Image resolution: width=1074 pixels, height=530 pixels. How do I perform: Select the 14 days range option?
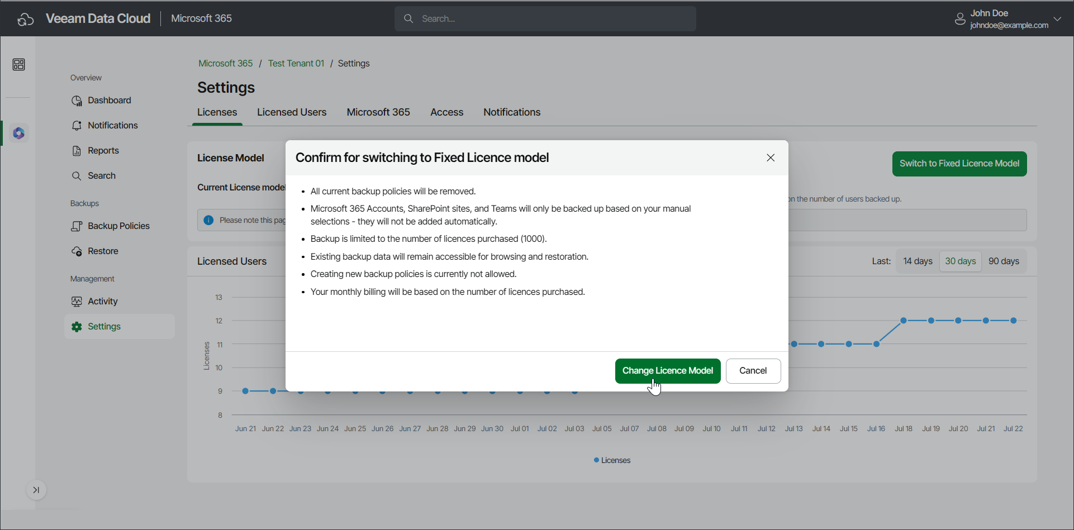pos(918,261)
